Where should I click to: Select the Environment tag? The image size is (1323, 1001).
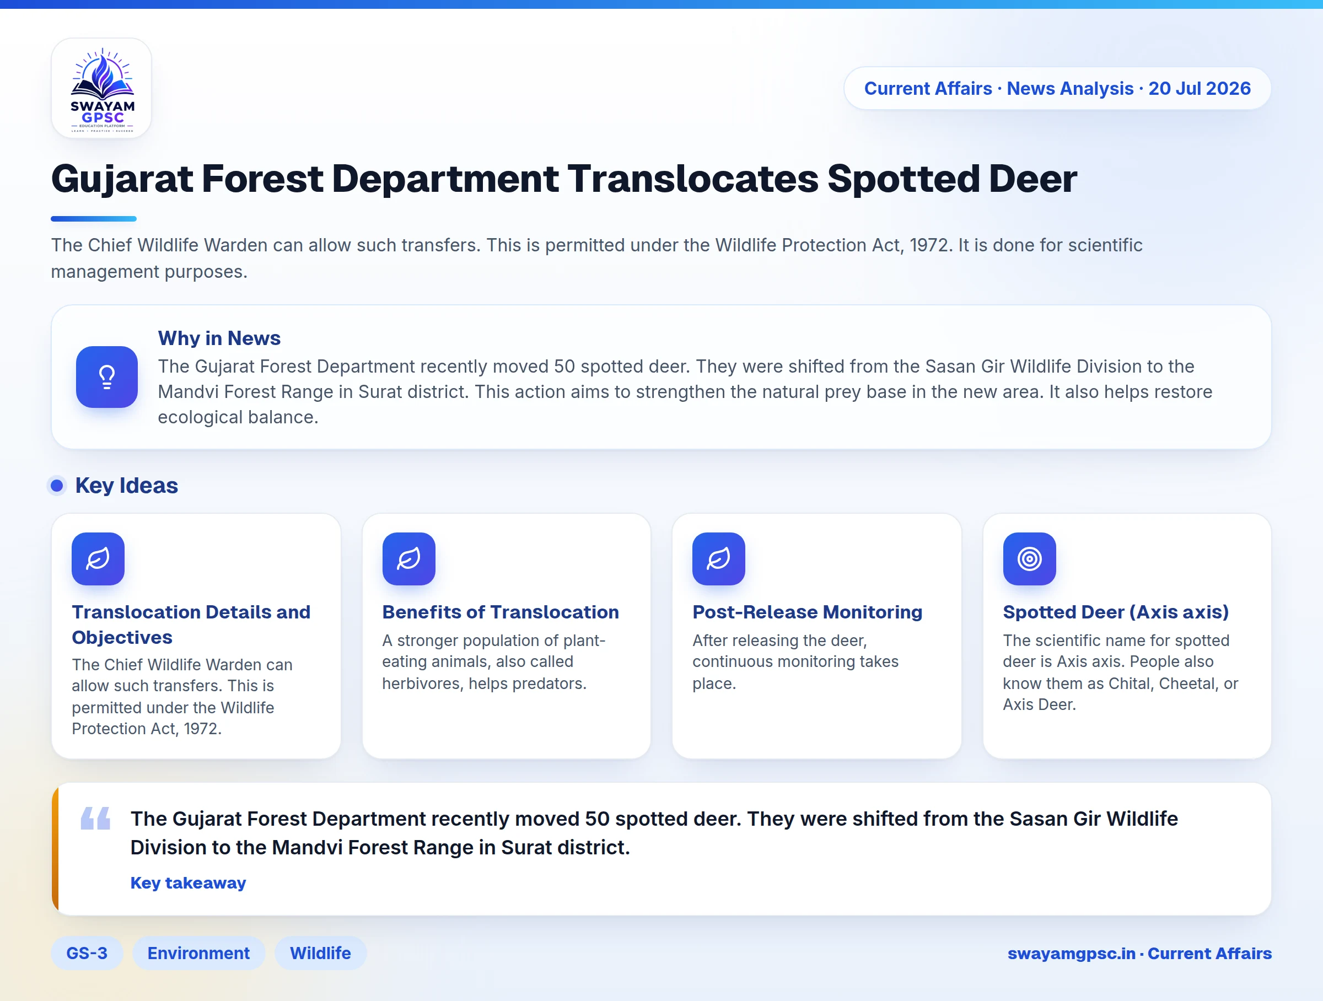[x=198, y=952]
